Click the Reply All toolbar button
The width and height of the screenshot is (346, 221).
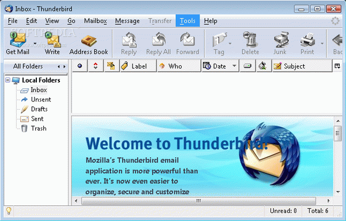coord(158,43)
